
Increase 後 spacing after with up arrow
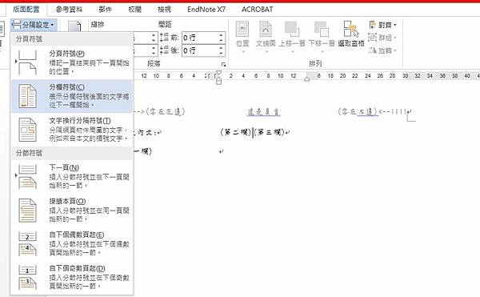tap(221, 48)
